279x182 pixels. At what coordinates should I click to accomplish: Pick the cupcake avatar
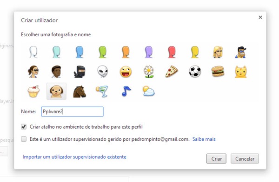pyautogui.click(x=33, y=91)
